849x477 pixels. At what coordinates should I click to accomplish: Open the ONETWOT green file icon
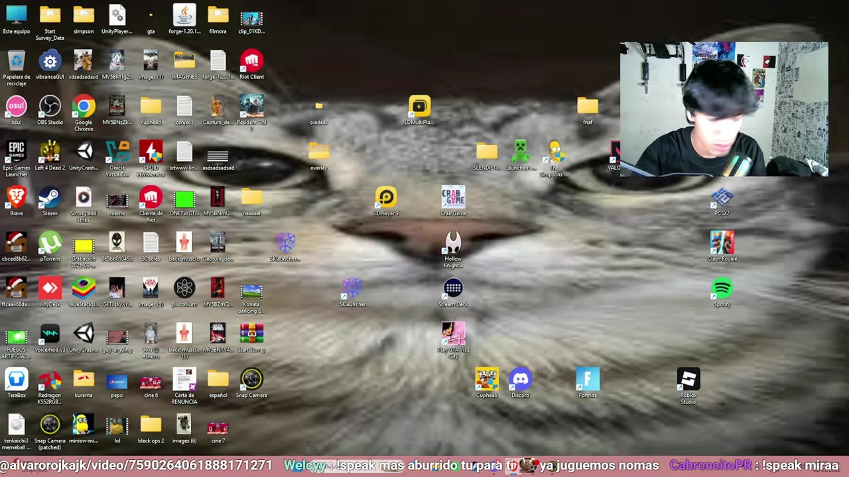coord(184,201)
